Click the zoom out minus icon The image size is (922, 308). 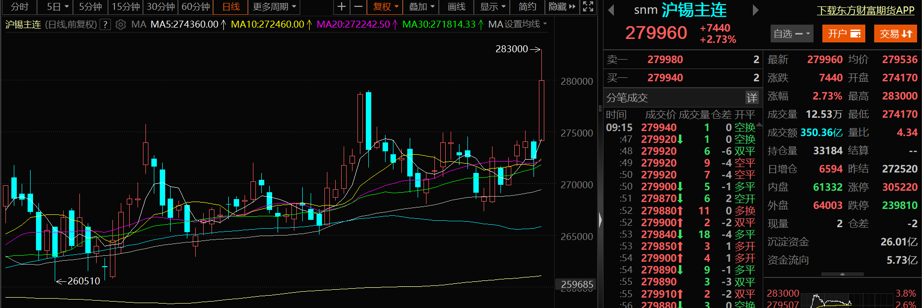click(x=358, y=6)
